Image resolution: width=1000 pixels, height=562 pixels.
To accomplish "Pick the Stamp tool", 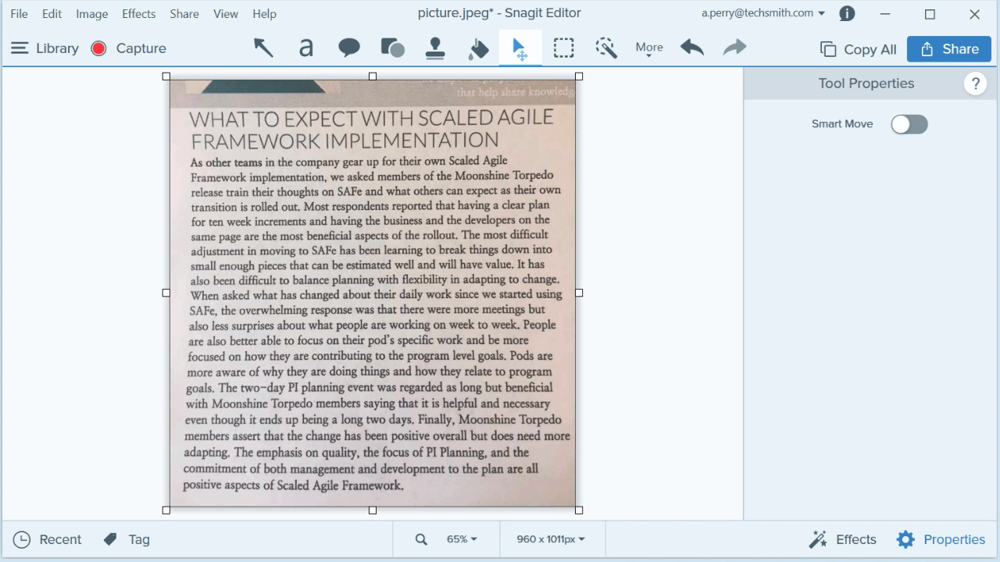I will pos(435,48).
